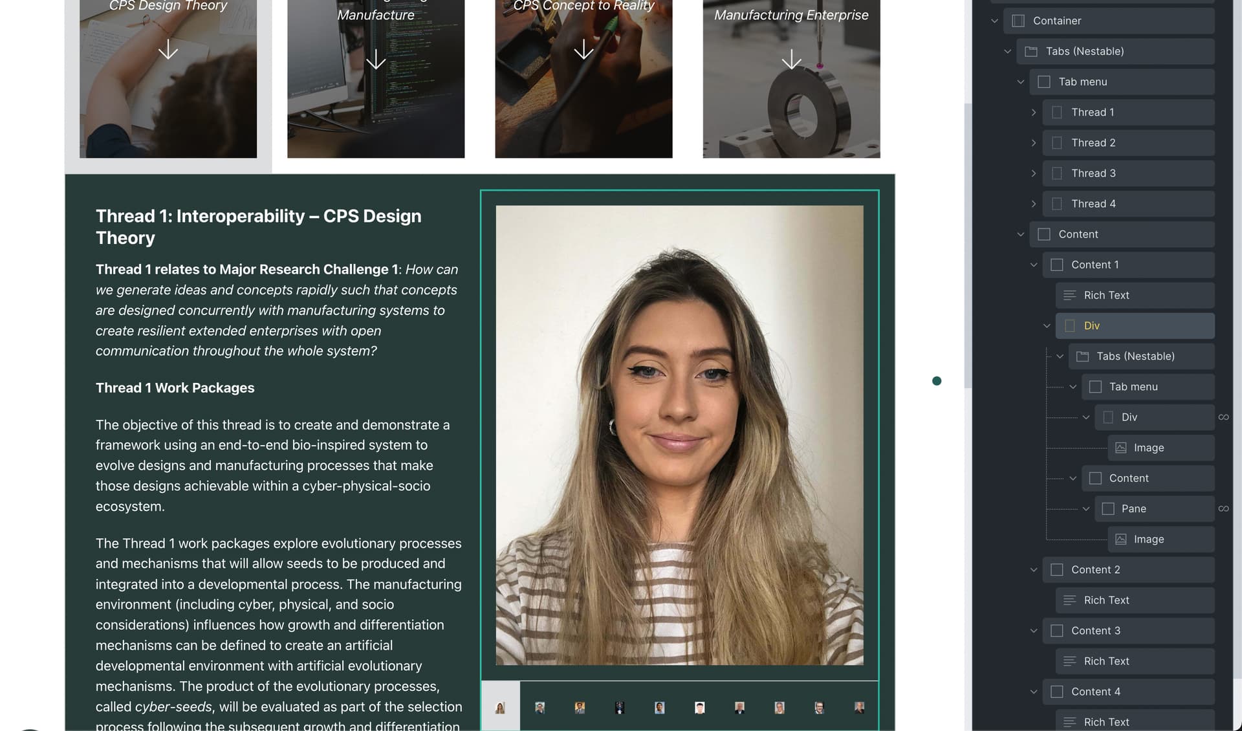1242x731 pixels.
Task: Select the 'Thread 2' label in Navigator
Action: [1093, 143]
